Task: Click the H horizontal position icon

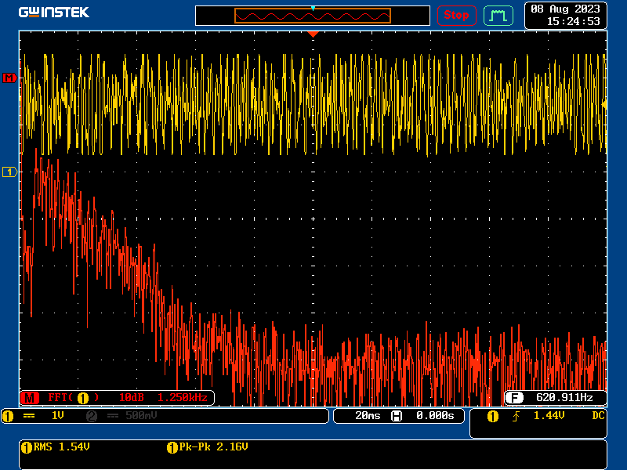Action: pos(397,416)
